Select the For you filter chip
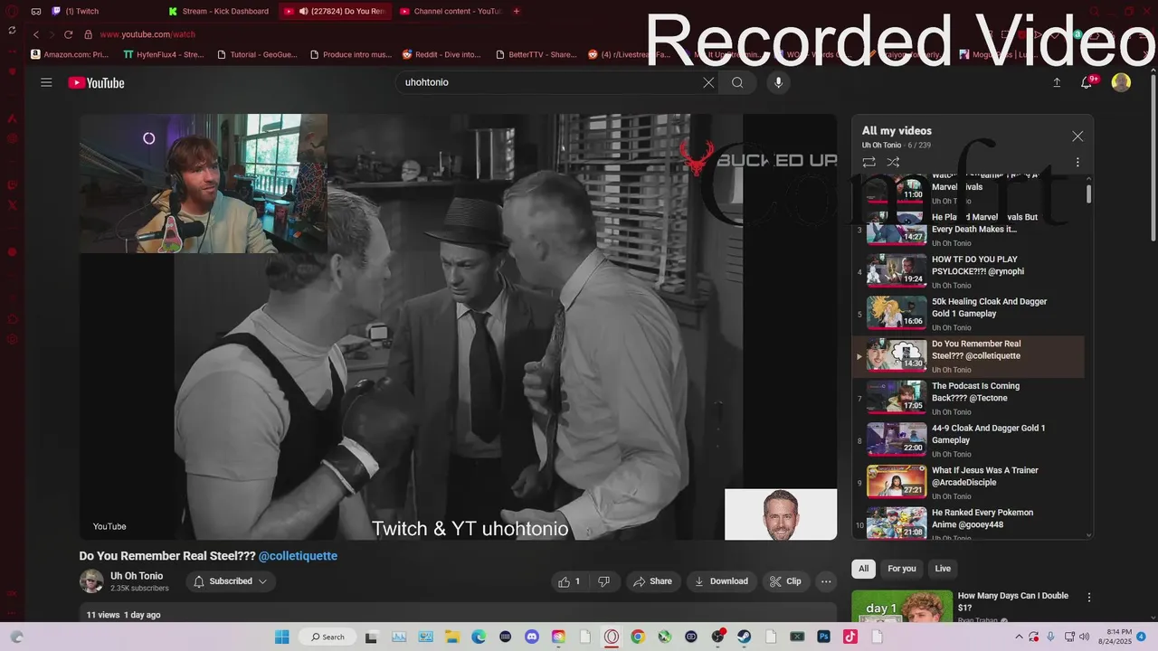The height and width of the screenshot is (651, 1158). coord(902,569)
